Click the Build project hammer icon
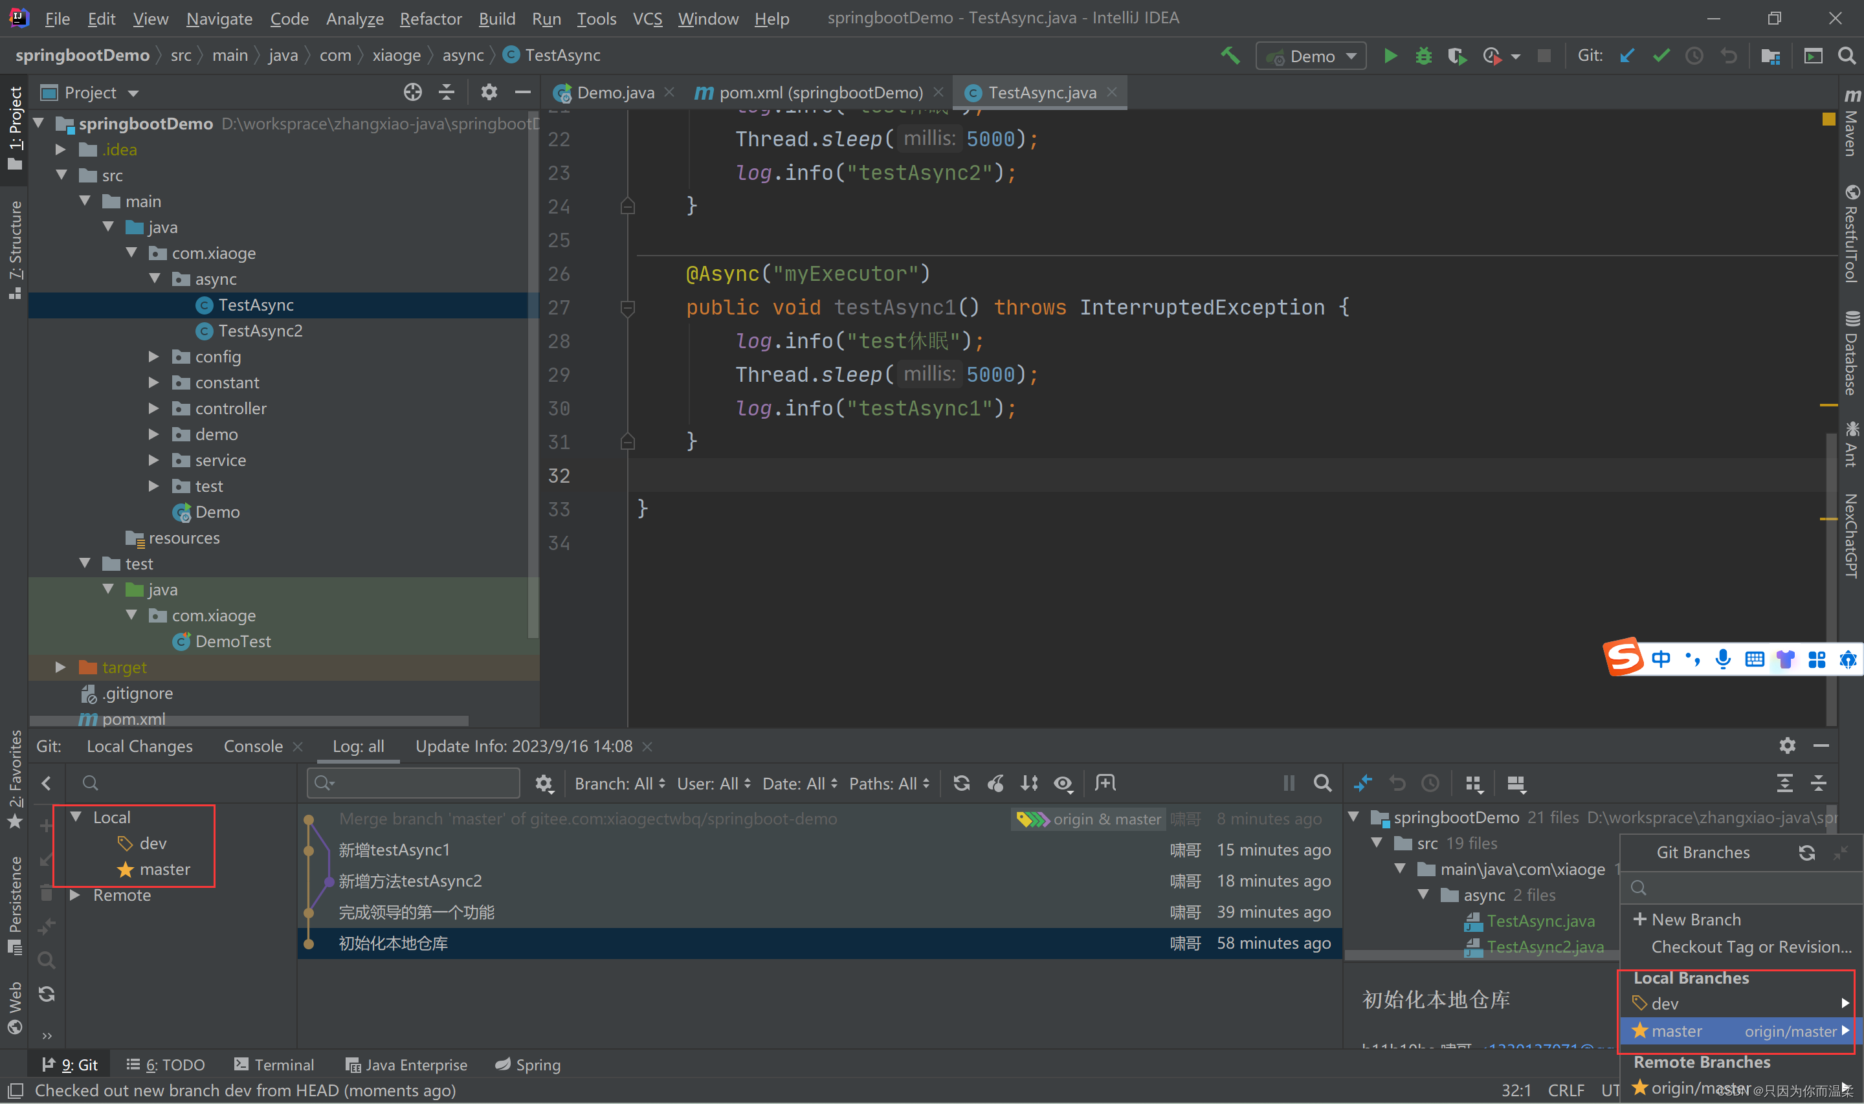 [x=1230, y=56]
